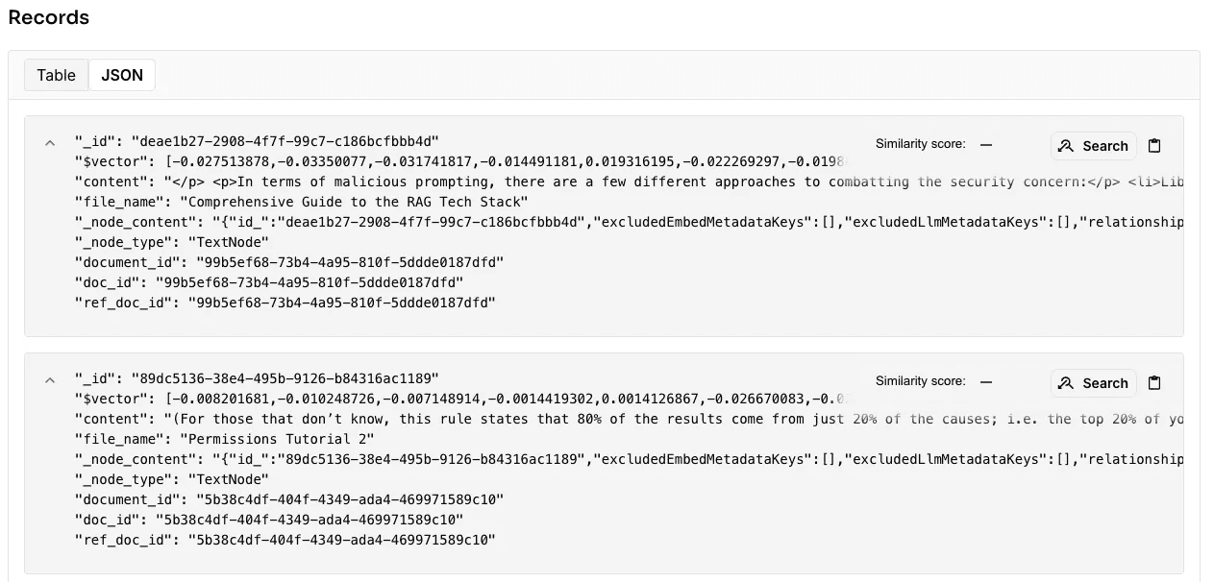The width and height of the screenshot is (1214, 582).
Task: Select the JSON view tab
Action: click(x=122, y=75)
